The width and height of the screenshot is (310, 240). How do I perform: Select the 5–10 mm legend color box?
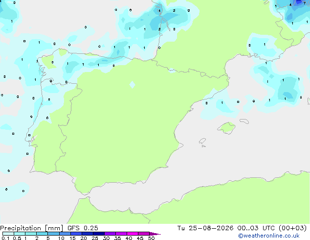[x=53, y=234]
